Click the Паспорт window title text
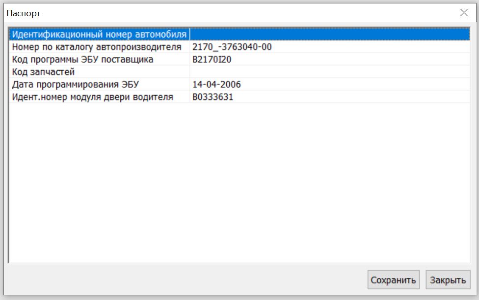This screenshot has height=300, width=479. (23, 13)
